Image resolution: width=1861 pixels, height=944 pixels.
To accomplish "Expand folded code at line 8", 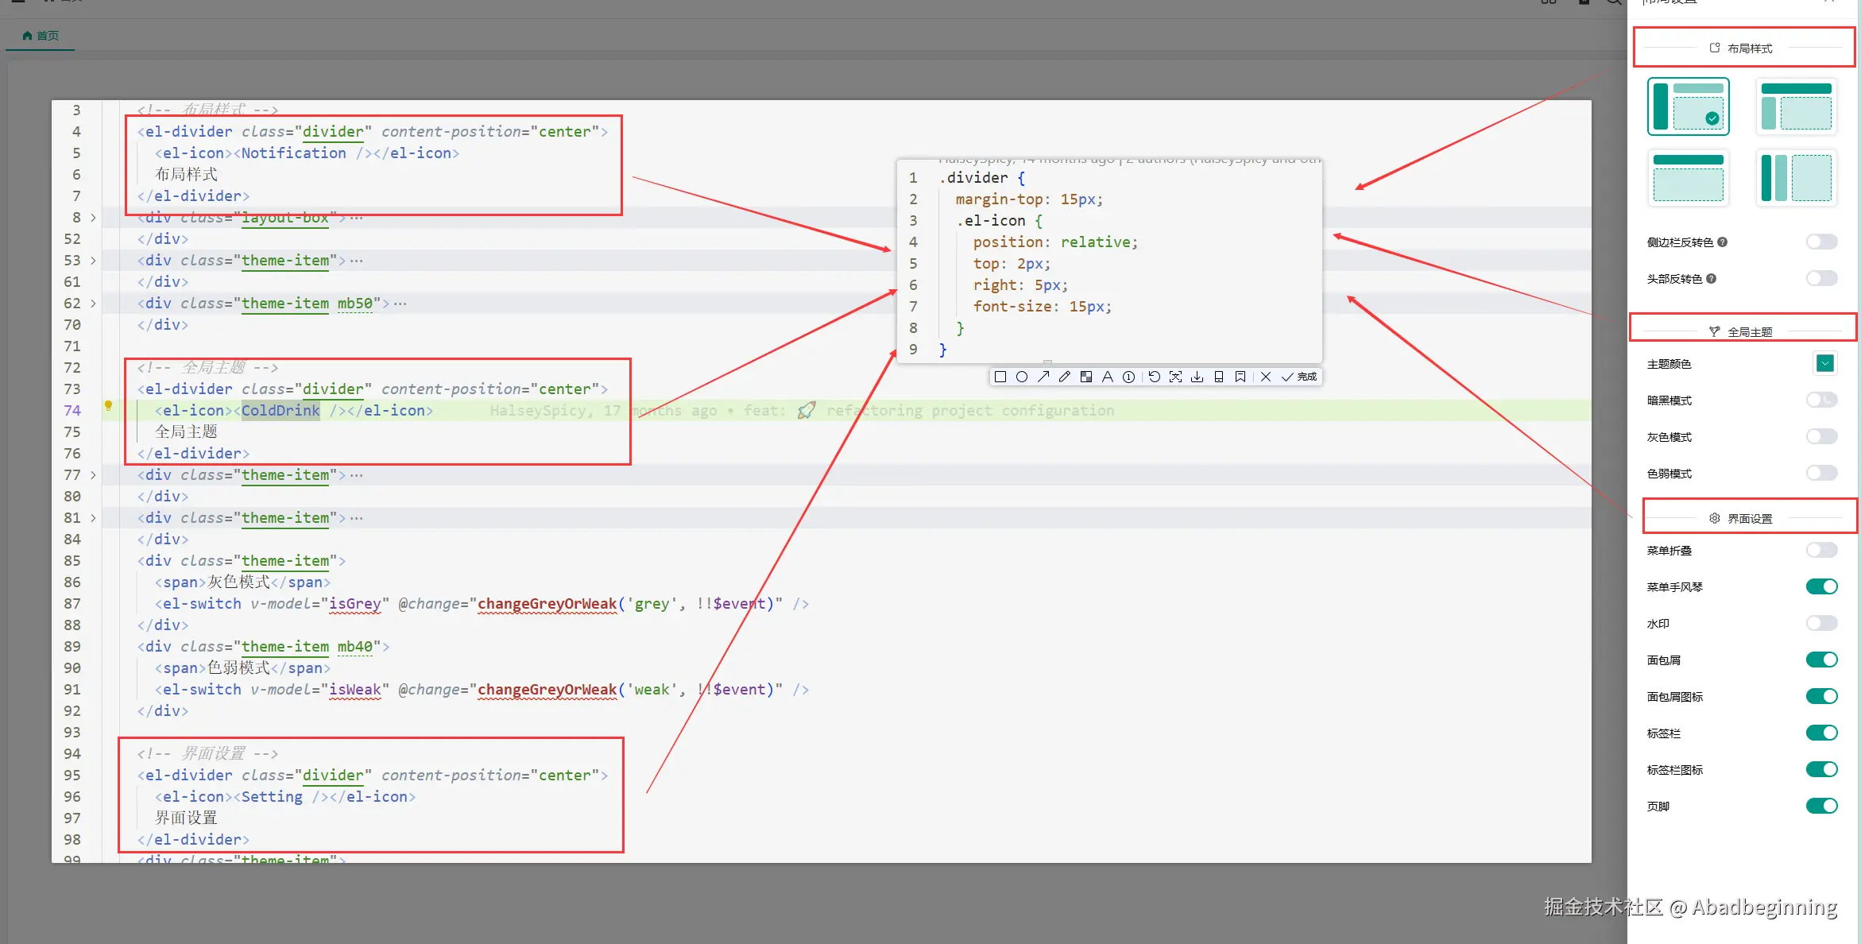I will [93, 217].
